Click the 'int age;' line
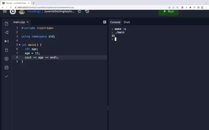Image resolution: width=209 pixels, height=130 pixels. 31,49
